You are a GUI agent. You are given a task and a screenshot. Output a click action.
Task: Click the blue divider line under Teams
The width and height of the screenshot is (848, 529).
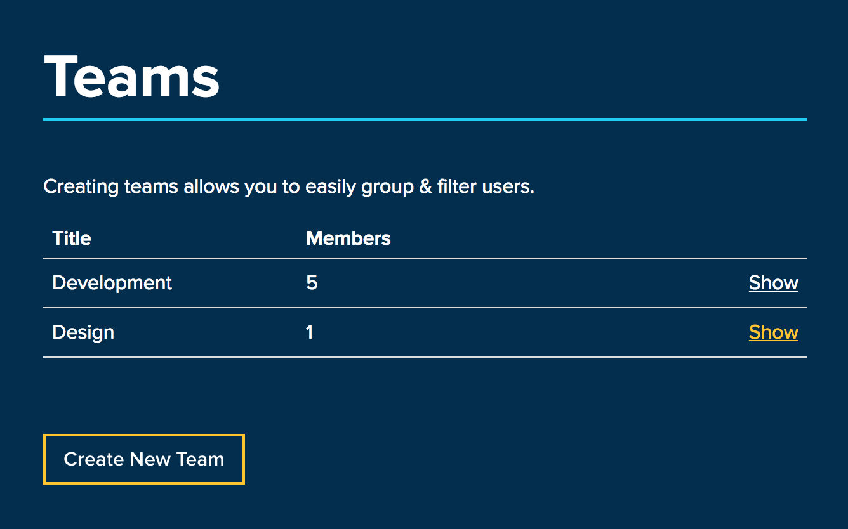[425, 119]
